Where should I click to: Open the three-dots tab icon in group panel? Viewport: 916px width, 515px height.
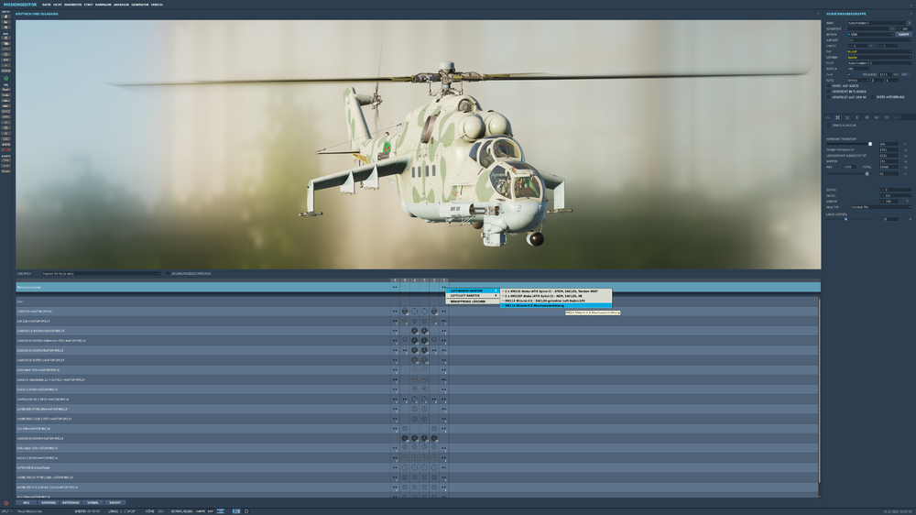(x=896, y=117)
